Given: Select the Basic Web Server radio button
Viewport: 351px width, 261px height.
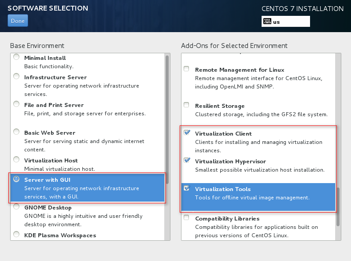Looking at the screenshot, I should [x=16, y=132].
